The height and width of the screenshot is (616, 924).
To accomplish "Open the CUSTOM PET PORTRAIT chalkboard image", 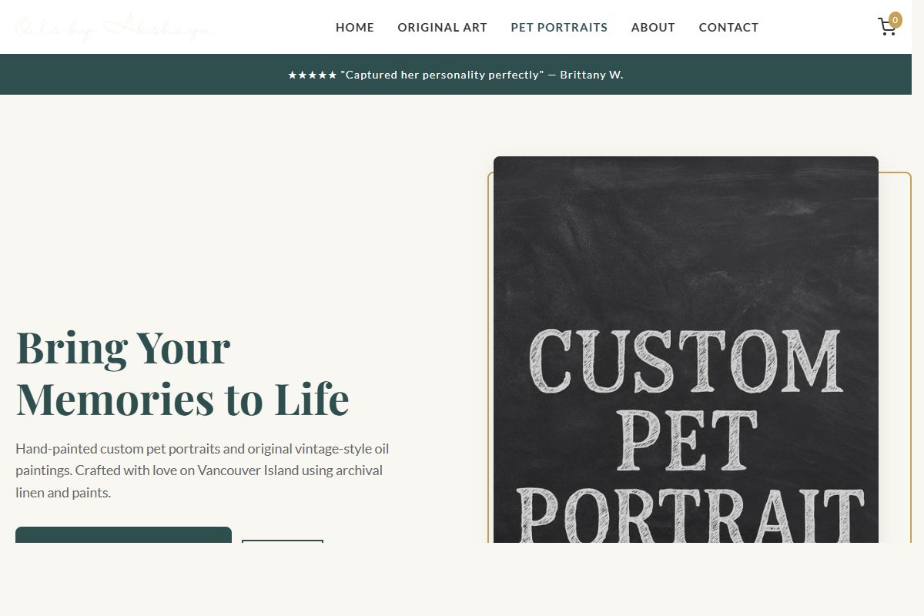I will [x=685, y=346].
